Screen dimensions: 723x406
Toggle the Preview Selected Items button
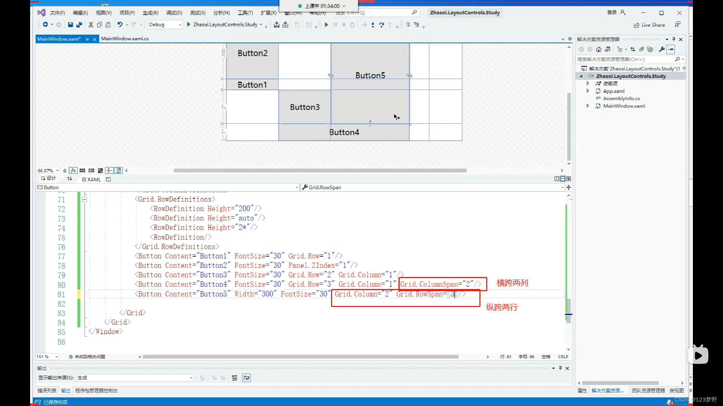coord(671,49)
